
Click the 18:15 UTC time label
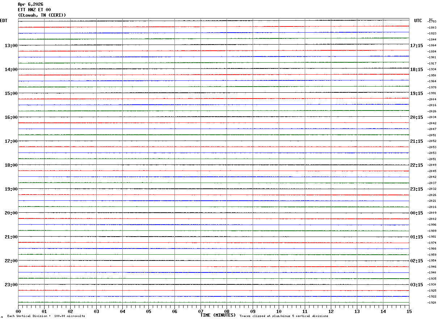[417, 70]
